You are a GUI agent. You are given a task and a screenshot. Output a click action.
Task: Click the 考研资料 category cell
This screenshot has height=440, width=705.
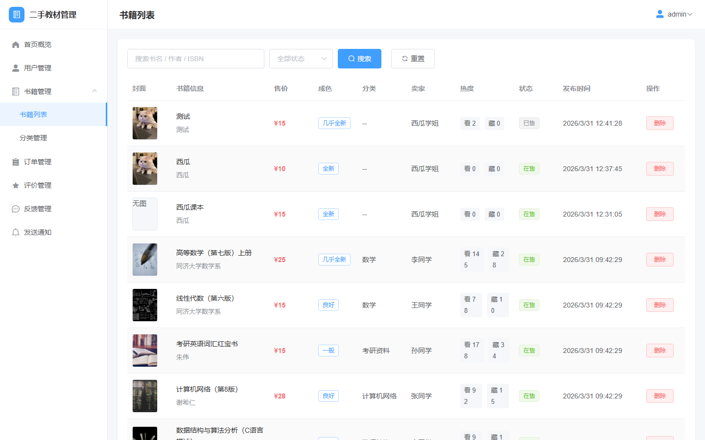click(x=376, y=351)
